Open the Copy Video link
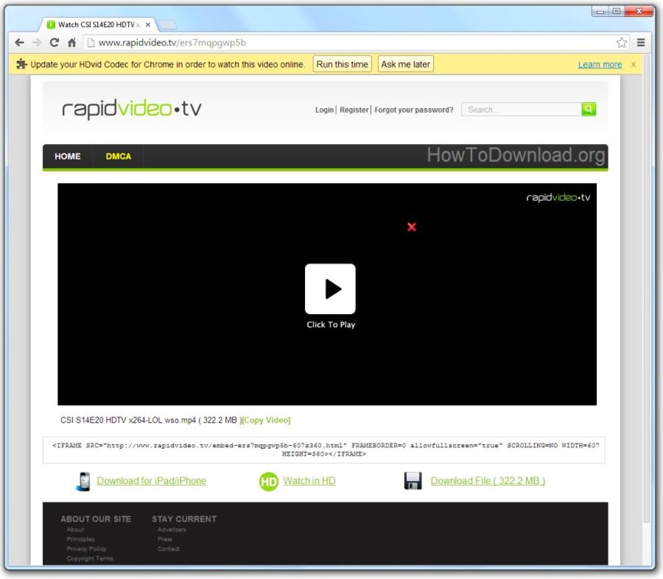 [266, 420]
